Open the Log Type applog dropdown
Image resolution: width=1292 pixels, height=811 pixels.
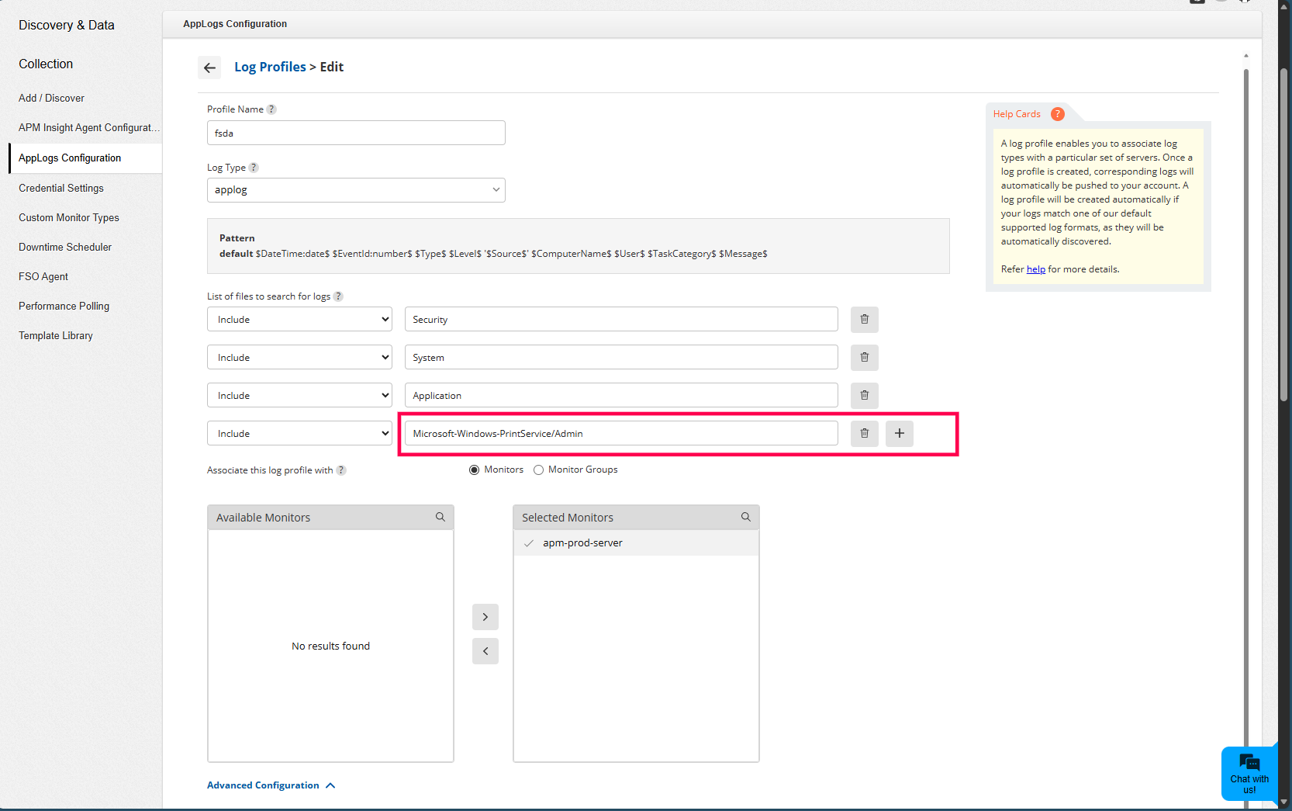(x=356, y=190)
